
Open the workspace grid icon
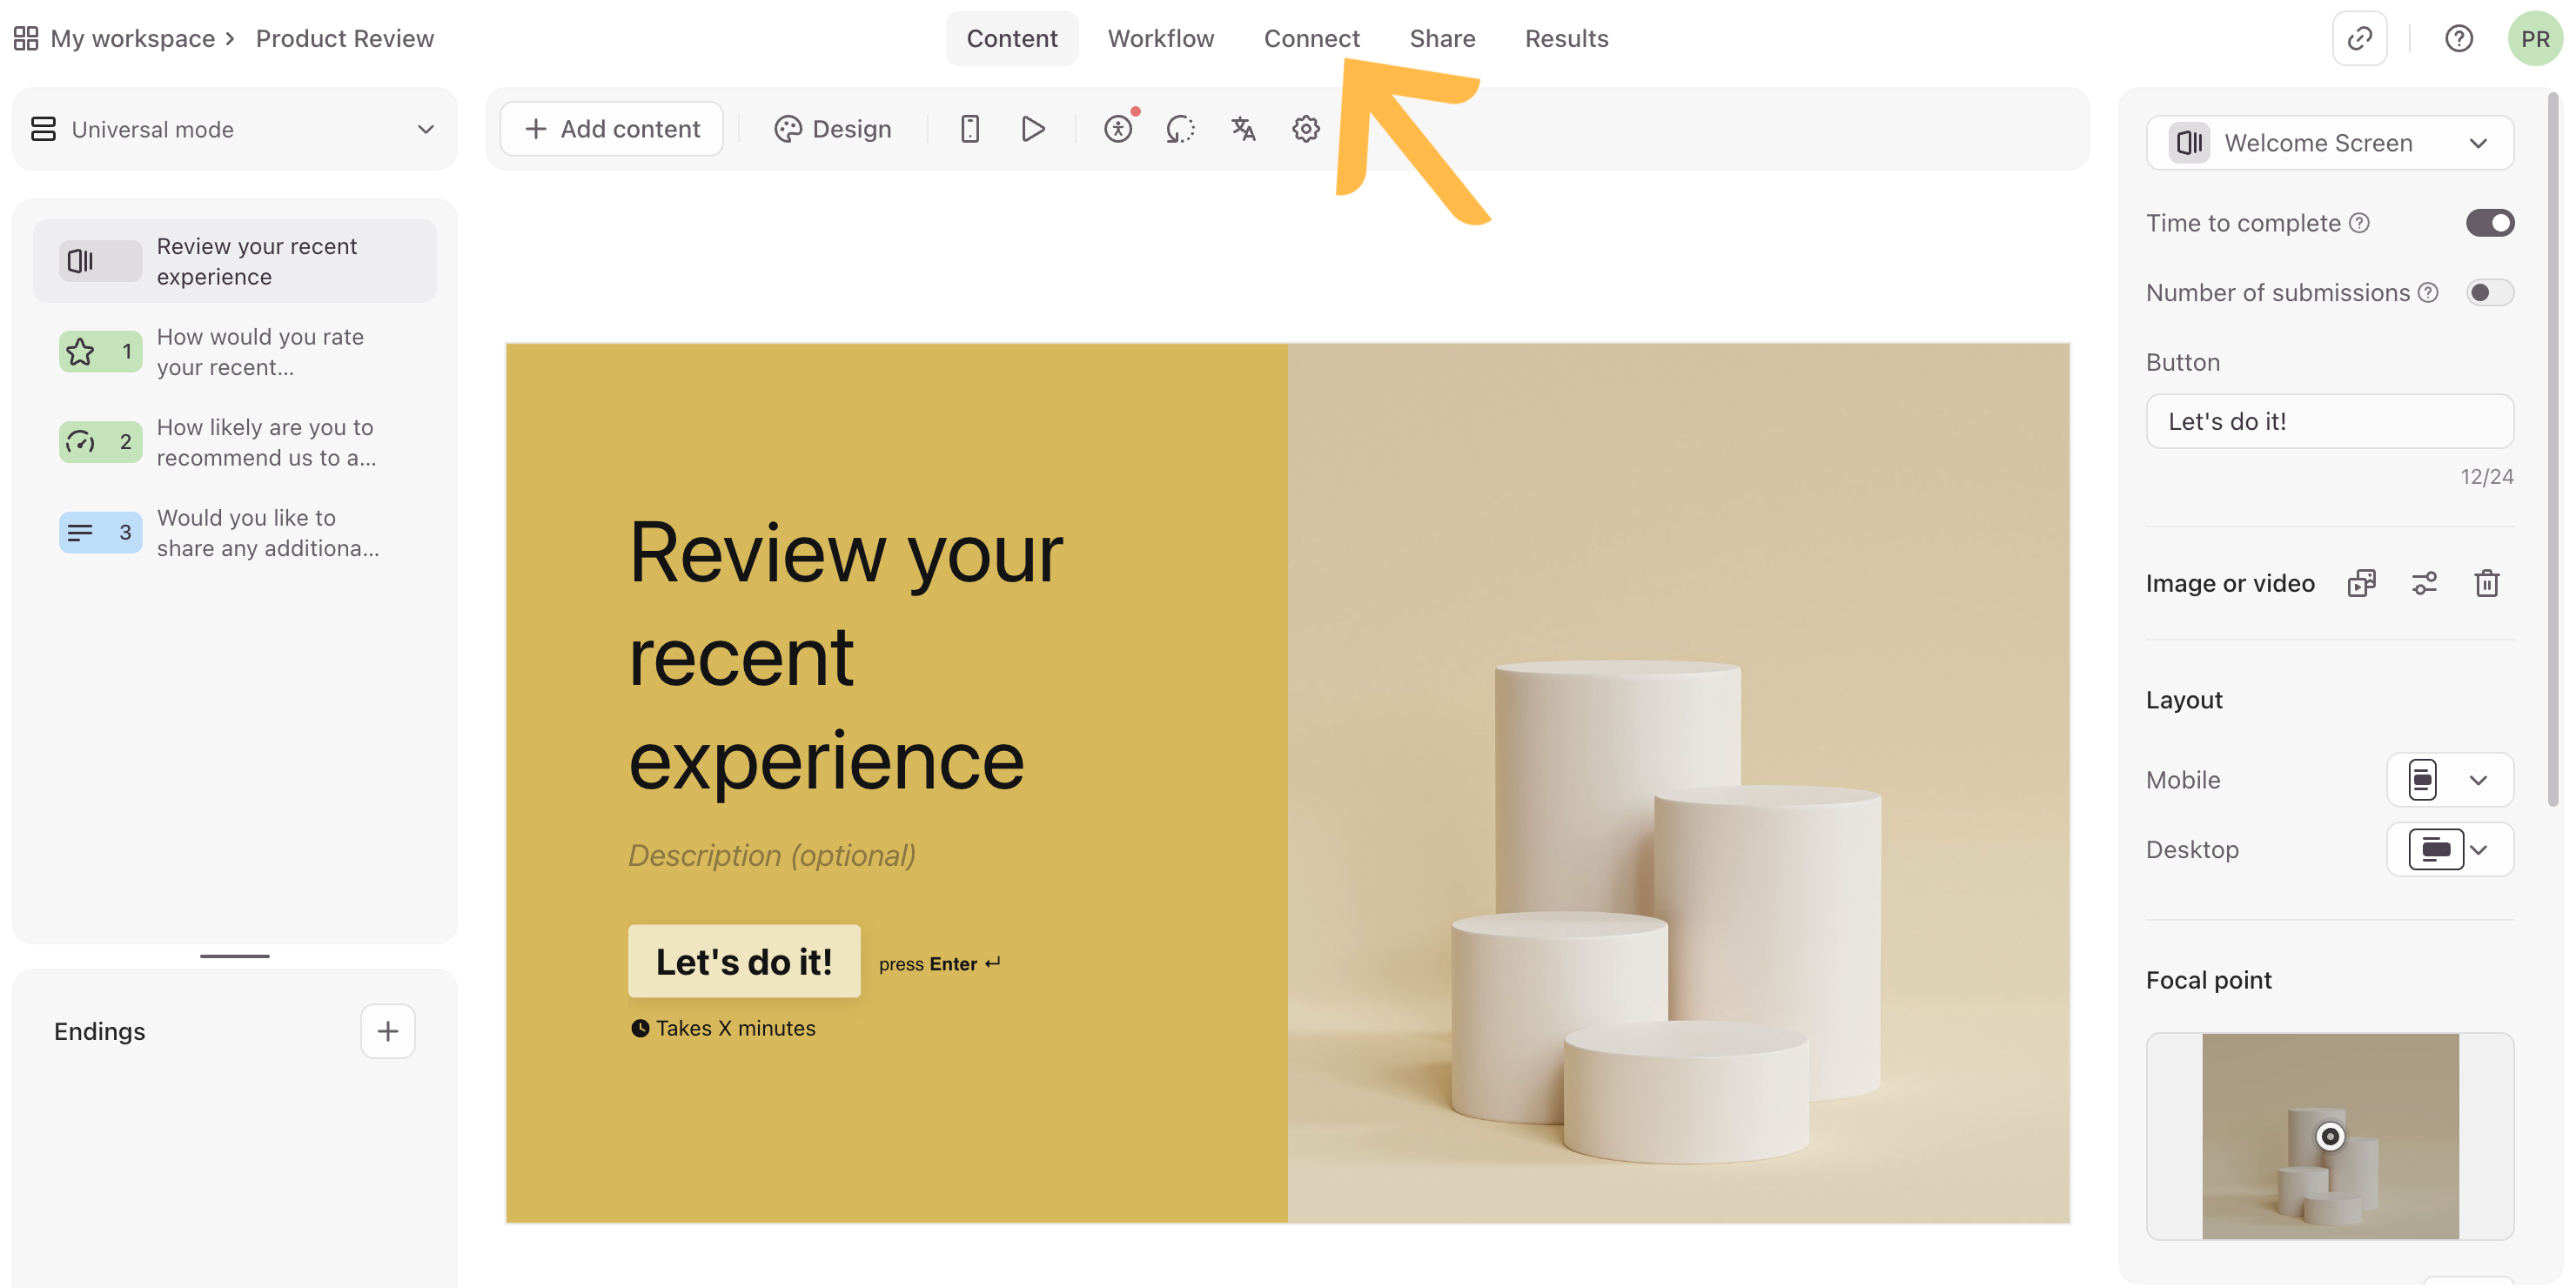click(x=26, y=38)
